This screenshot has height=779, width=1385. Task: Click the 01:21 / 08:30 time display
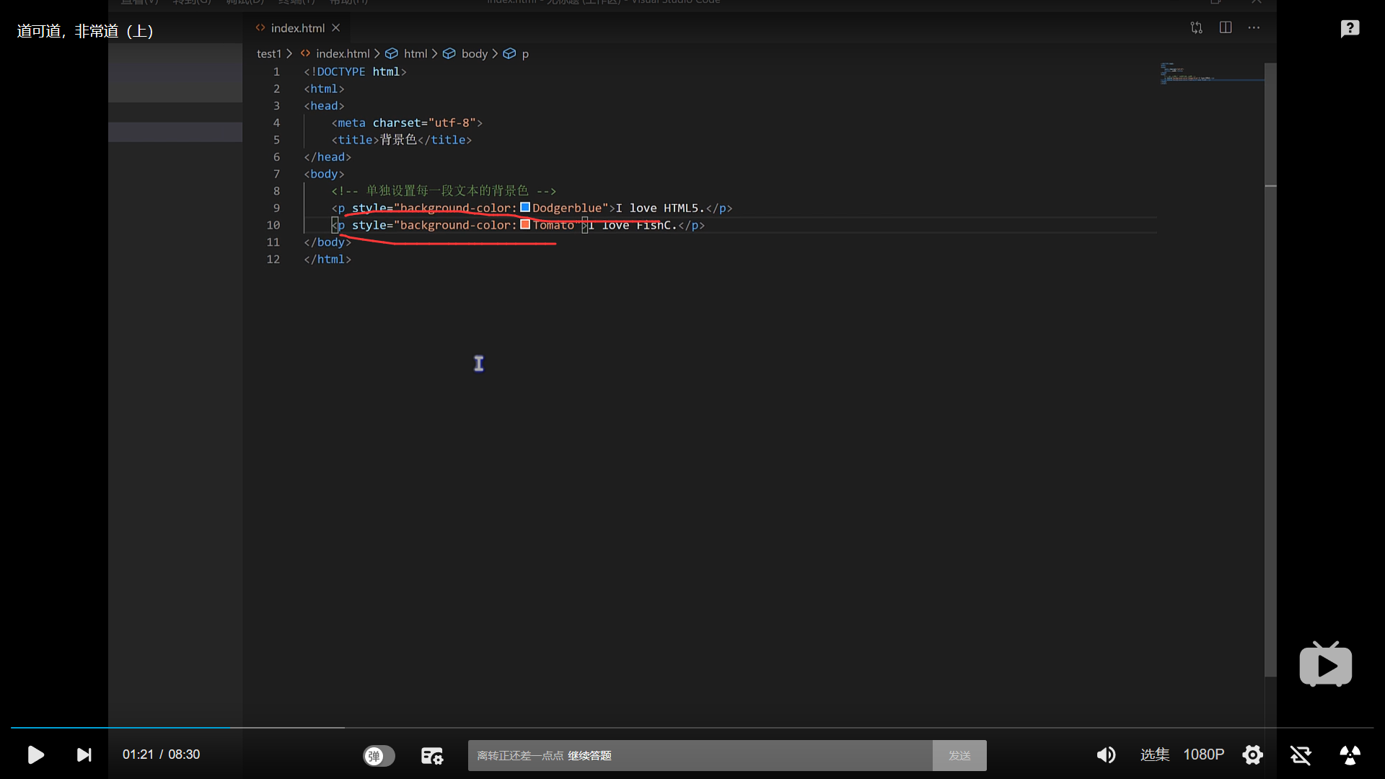(161, 754)
